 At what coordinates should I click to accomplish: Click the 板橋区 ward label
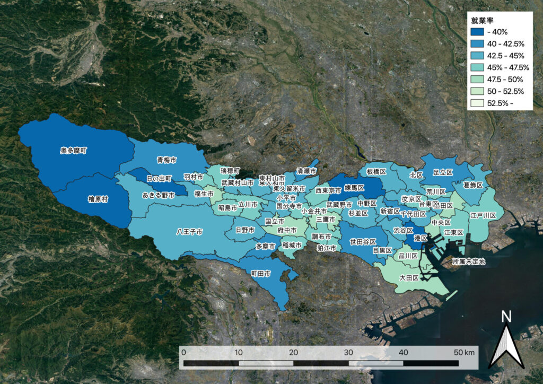[x=376, y=172]
